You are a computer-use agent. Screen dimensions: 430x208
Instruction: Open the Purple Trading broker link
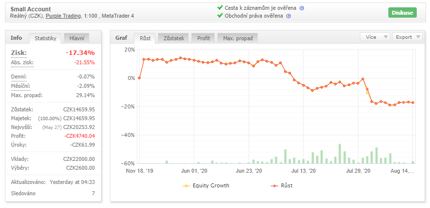click(x=63, y=16)
